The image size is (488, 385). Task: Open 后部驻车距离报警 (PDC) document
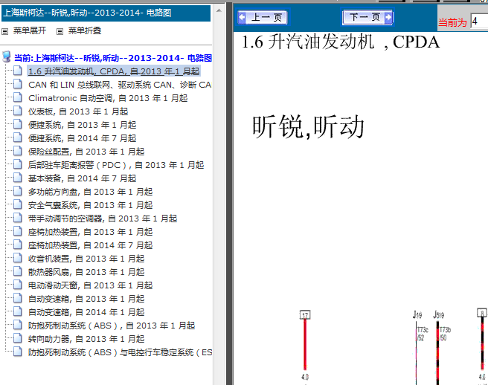point(116,165)
